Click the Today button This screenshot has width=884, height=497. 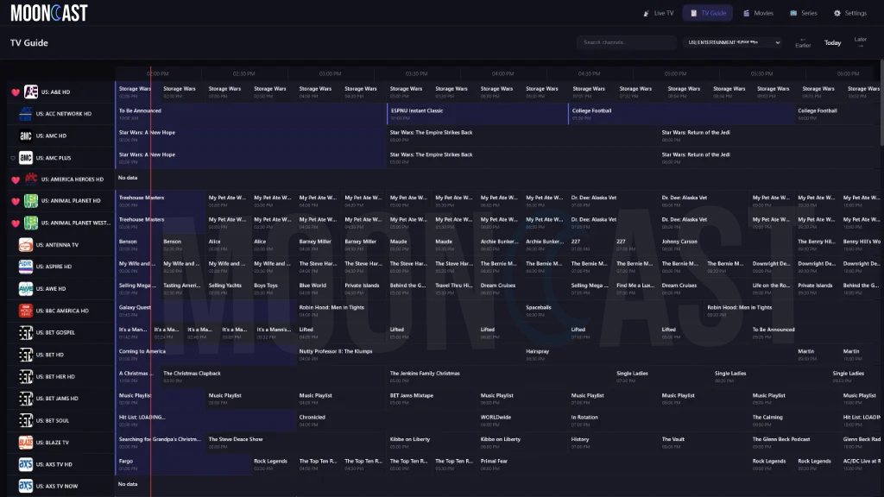click(x=831, y=42)
